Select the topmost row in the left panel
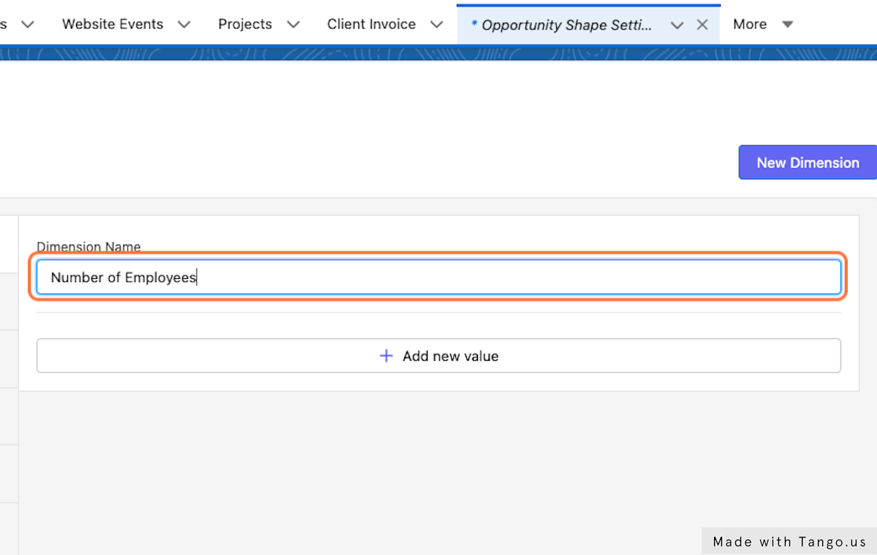This screenshot has width=877, height=555. coord(9,245)
